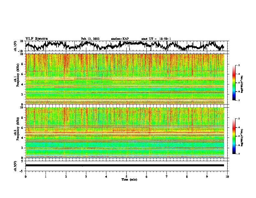Click the ch.1 voltage waveform trace panel
This screenshot has width=256, height=198.
point(127,46)
